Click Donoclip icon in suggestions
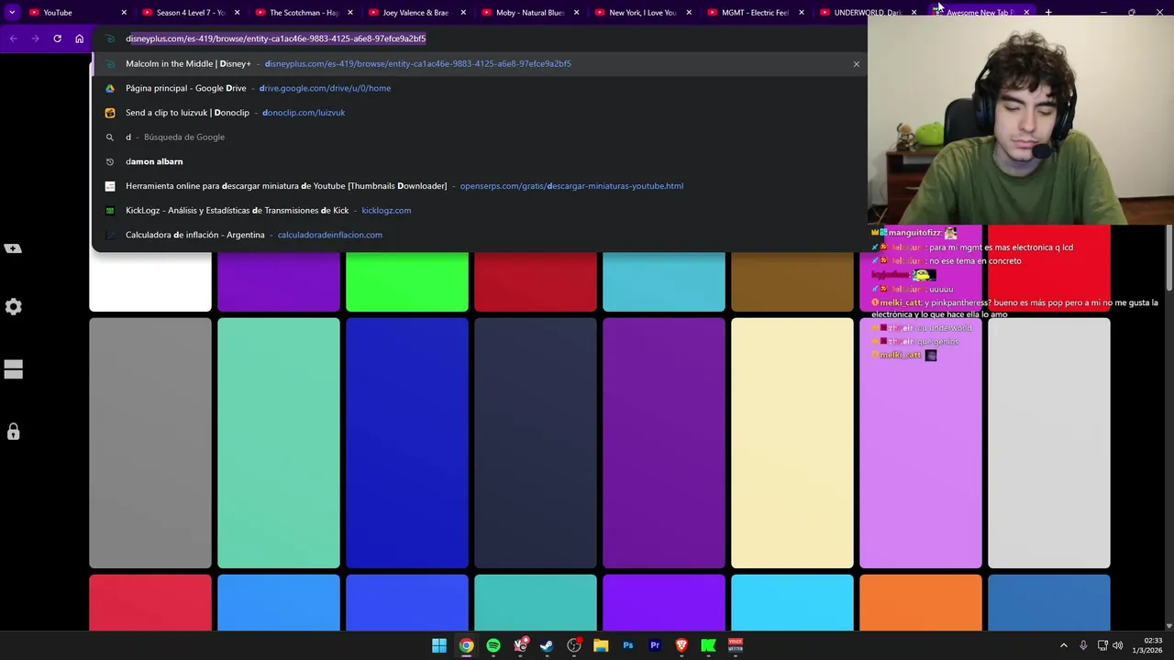1174x660 pixels. 110,113
